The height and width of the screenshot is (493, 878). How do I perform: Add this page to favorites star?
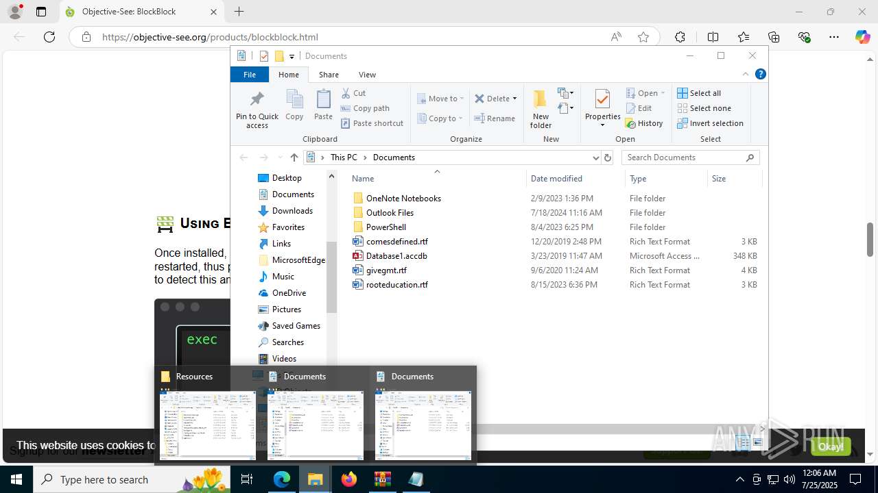(643, 37)
